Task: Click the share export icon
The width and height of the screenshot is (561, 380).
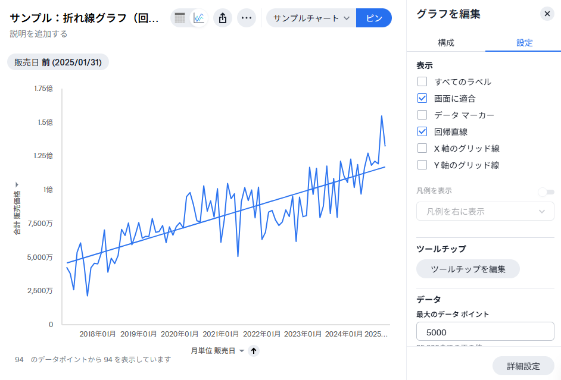Action: click(x=223, y=18)
